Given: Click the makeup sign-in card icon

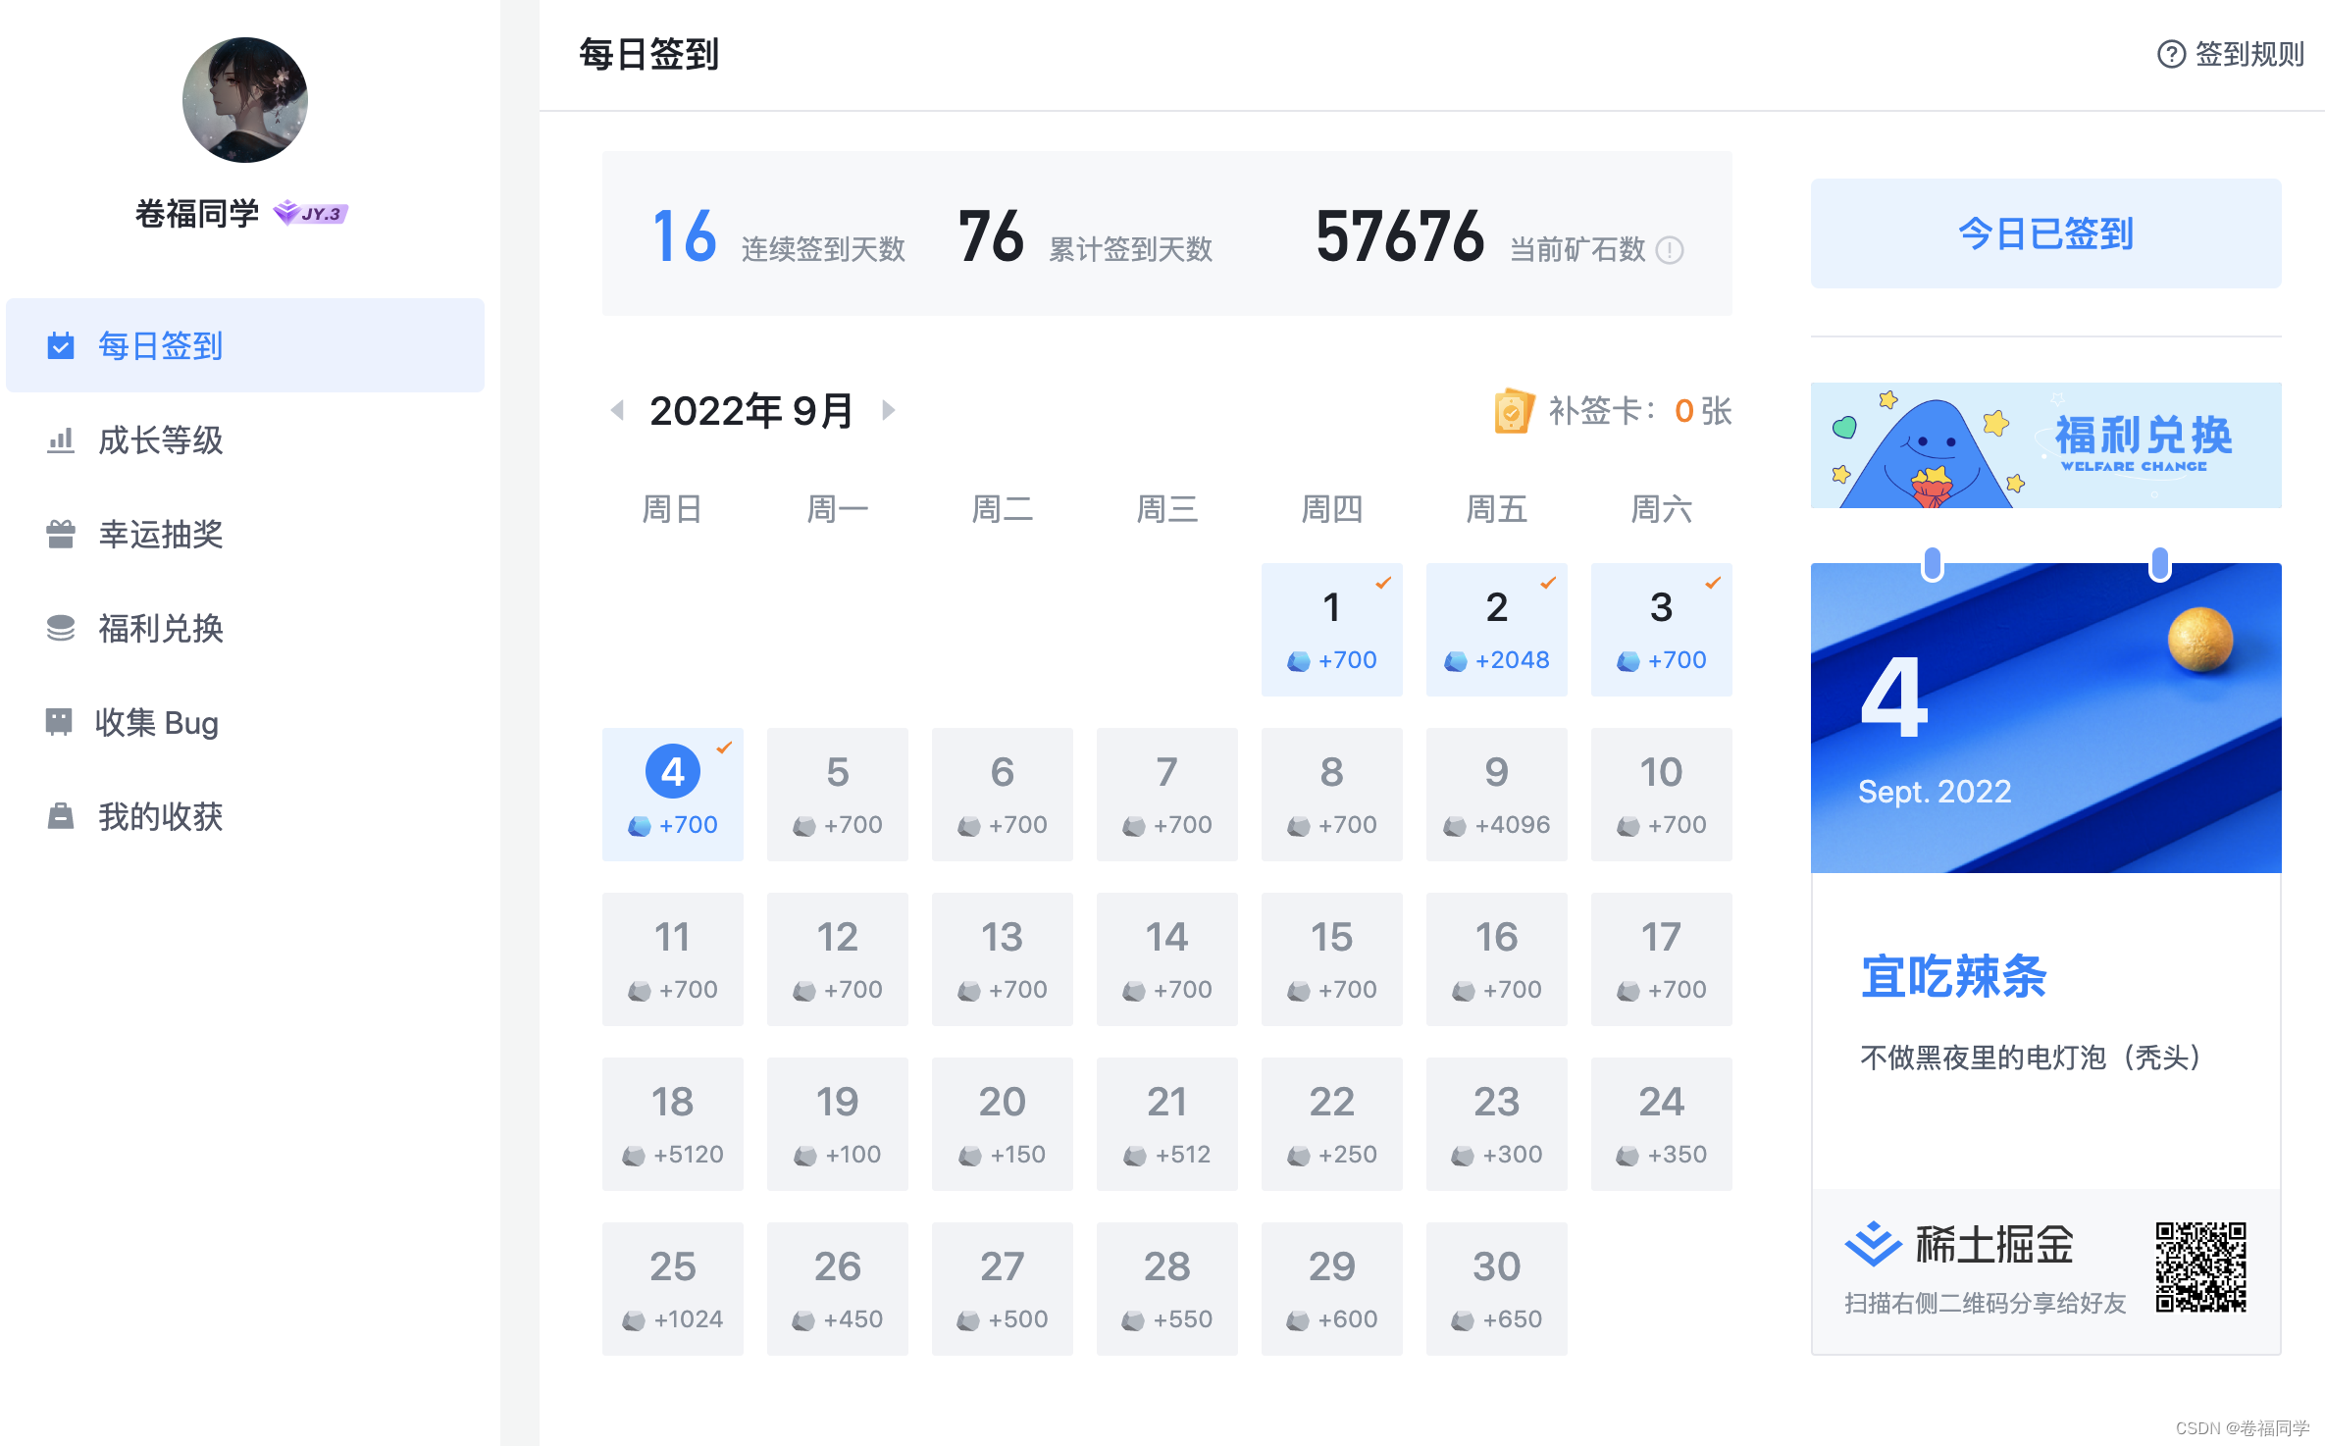Looking at the screenshot, I should (1513, 411).
